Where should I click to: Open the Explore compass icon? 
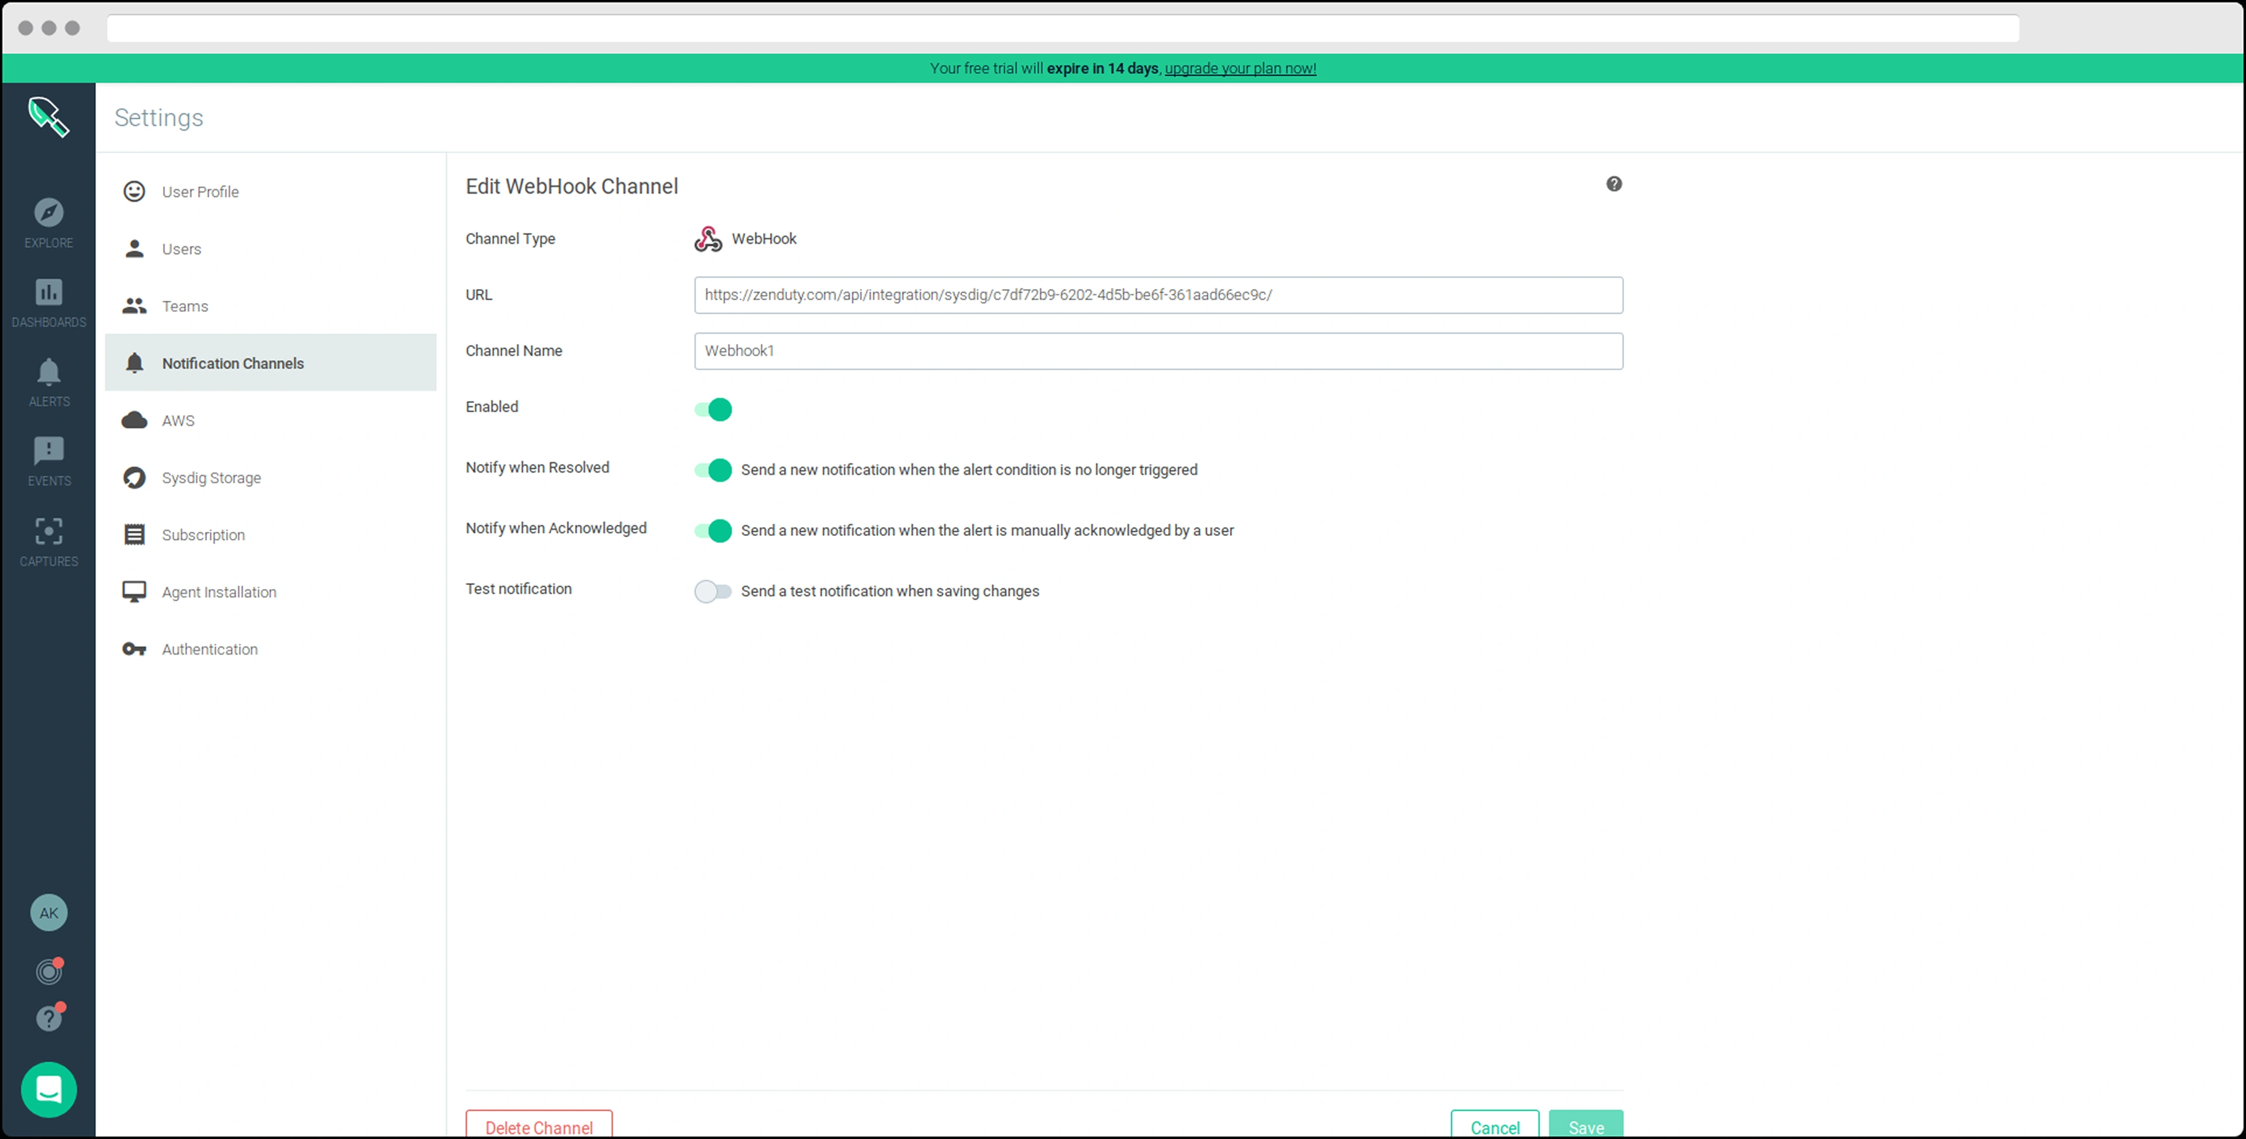click(x=49, y=212)
